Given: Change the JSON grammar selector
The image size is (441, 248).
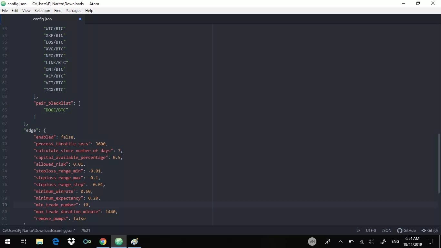Looking at the screenshot, I should pyautogui.click(x=386, y=231).
